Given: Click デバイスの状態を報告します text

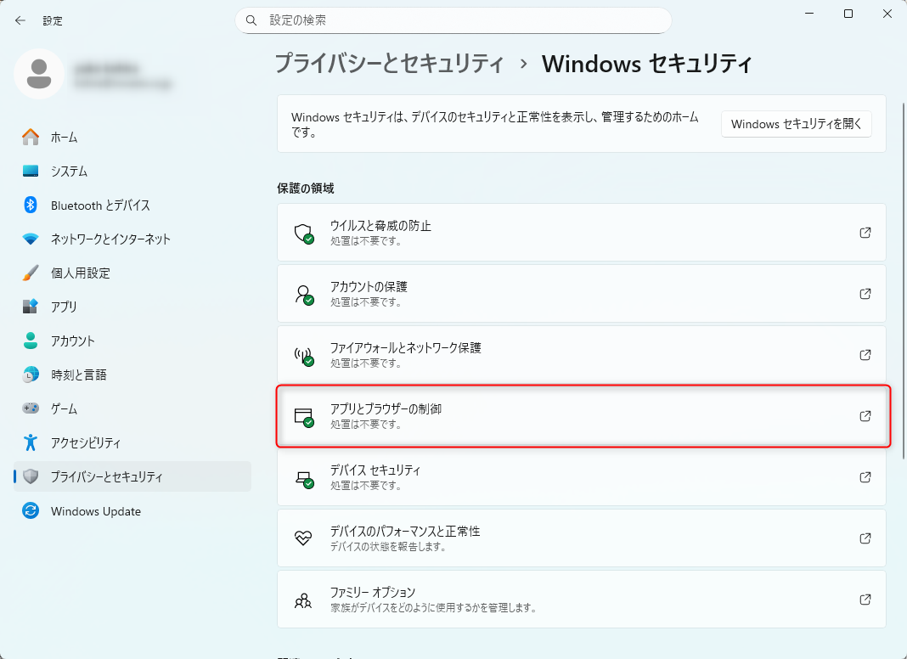Looking at the screenshot, I should [x=388, y=547].
